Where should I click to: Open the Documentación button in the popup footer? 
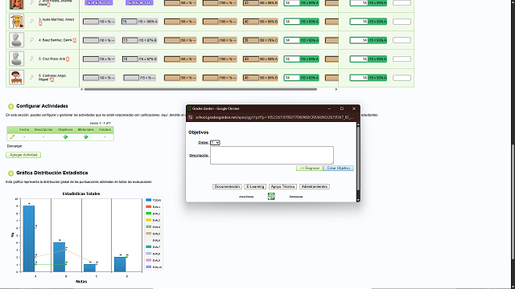coord(227,186)
